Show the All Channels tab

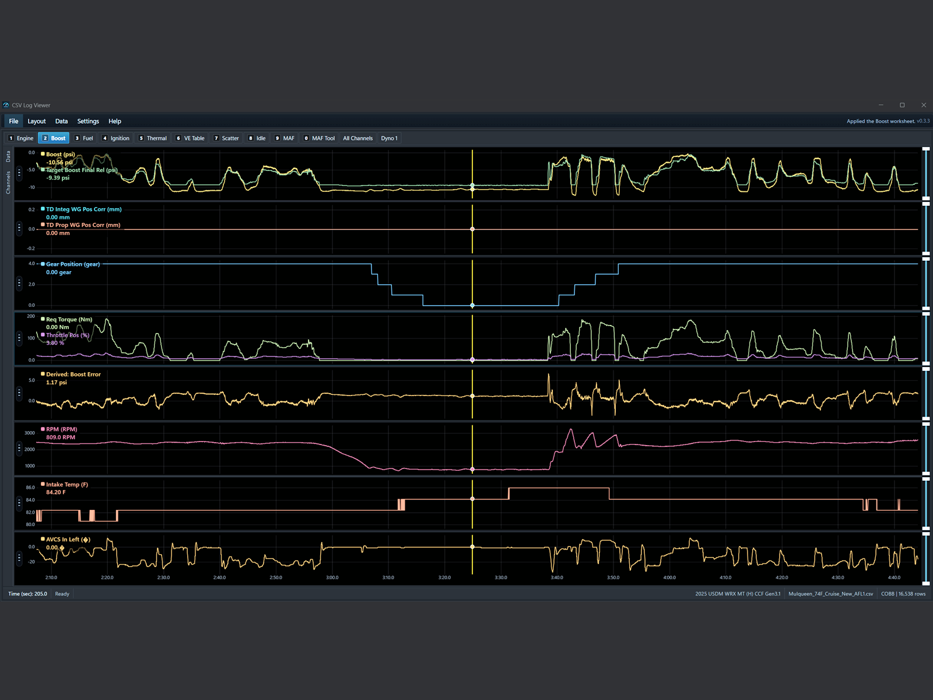point(358,138)
